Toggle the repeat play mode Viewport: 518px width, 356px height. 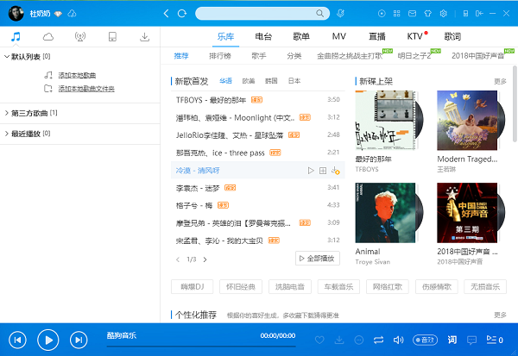379,340
